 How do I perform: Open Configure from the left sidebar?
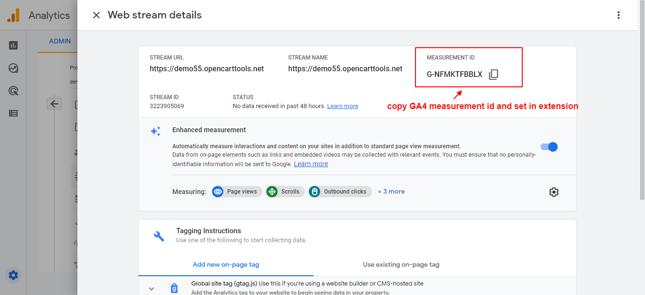(13, 113)
